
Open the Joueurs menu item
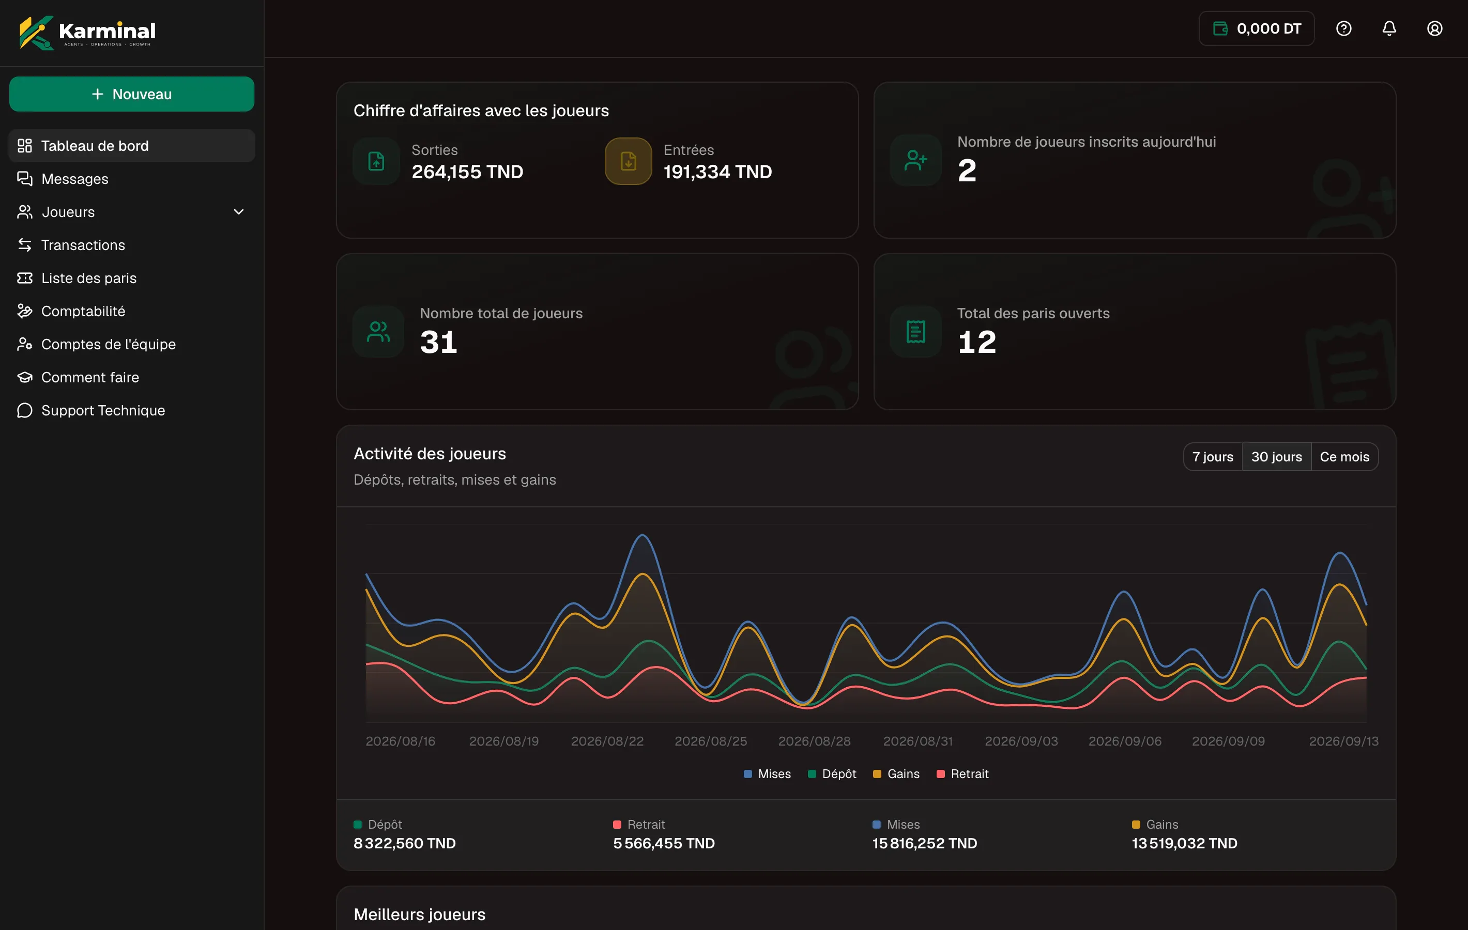coord(132,211)
